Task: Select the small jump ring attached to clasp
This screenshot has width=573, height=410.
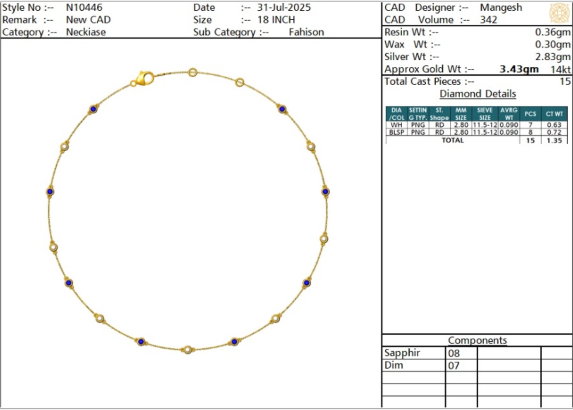Action: click(x=134, y=84)
